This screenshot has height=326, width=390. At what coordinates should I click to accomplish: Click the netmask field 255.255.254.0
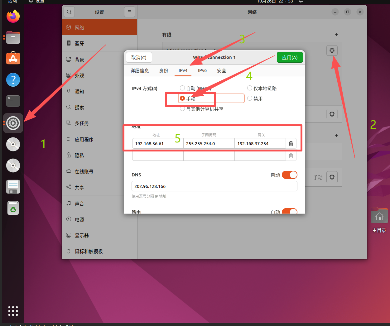click(x=209, y=143)
